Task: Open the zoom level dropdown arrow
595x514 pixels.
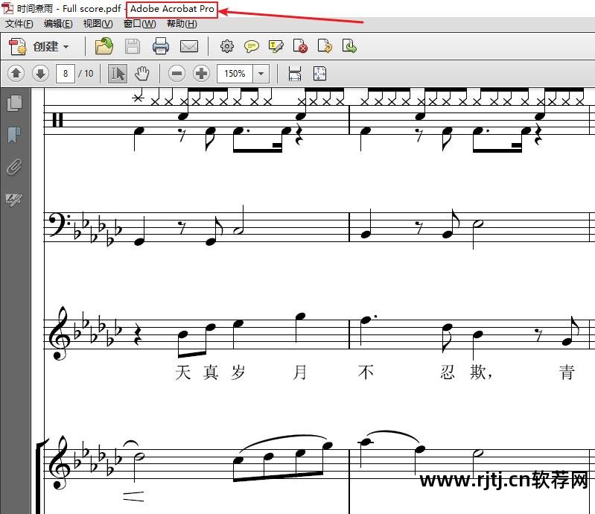Action: [x=261, y=73]
